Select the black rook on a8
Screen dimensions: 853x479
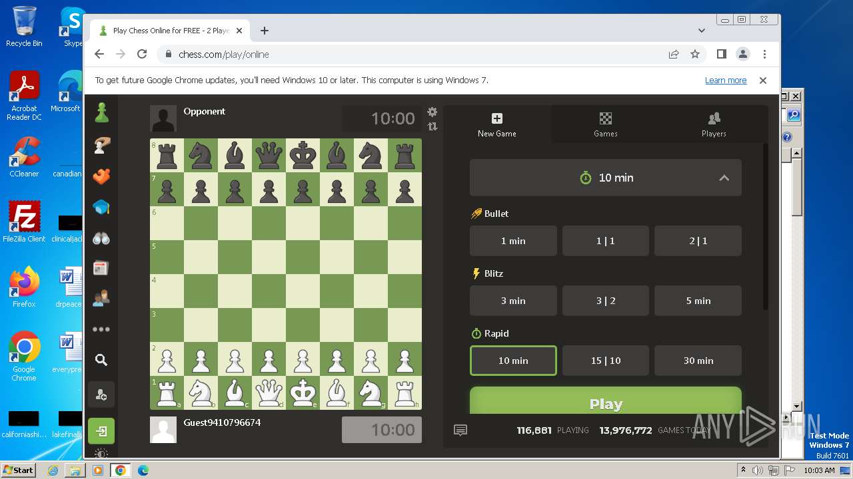[167, 155]
